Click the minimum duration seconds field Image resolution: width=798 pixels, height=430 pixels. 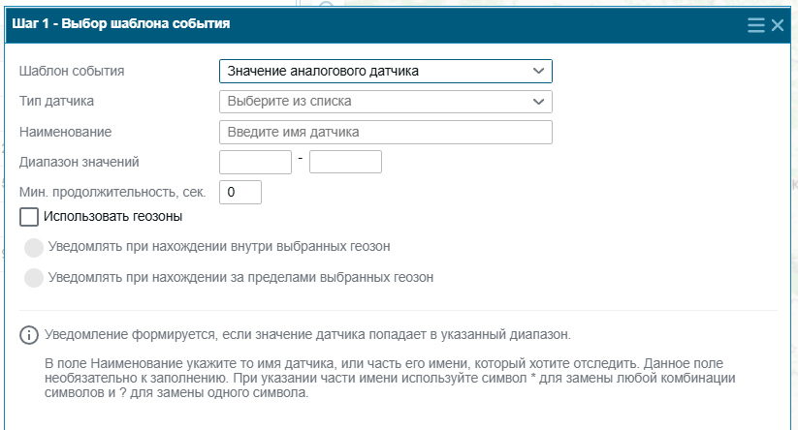pos(240,192)
